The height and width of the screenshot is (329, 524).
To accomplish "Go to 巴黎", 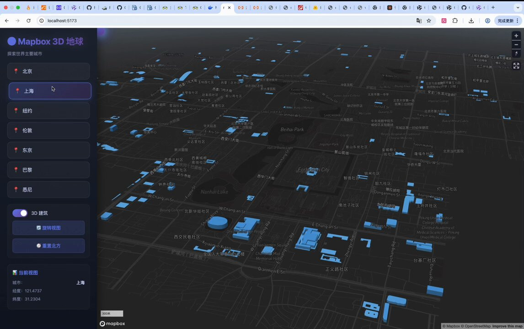I will click(x=48, y=170).
